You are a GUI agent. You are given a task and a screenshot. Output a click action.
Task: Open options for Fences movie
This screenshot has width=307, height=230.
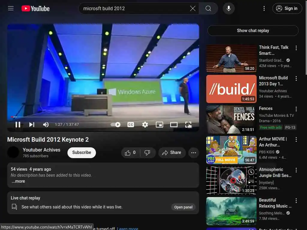click(296, 109)
